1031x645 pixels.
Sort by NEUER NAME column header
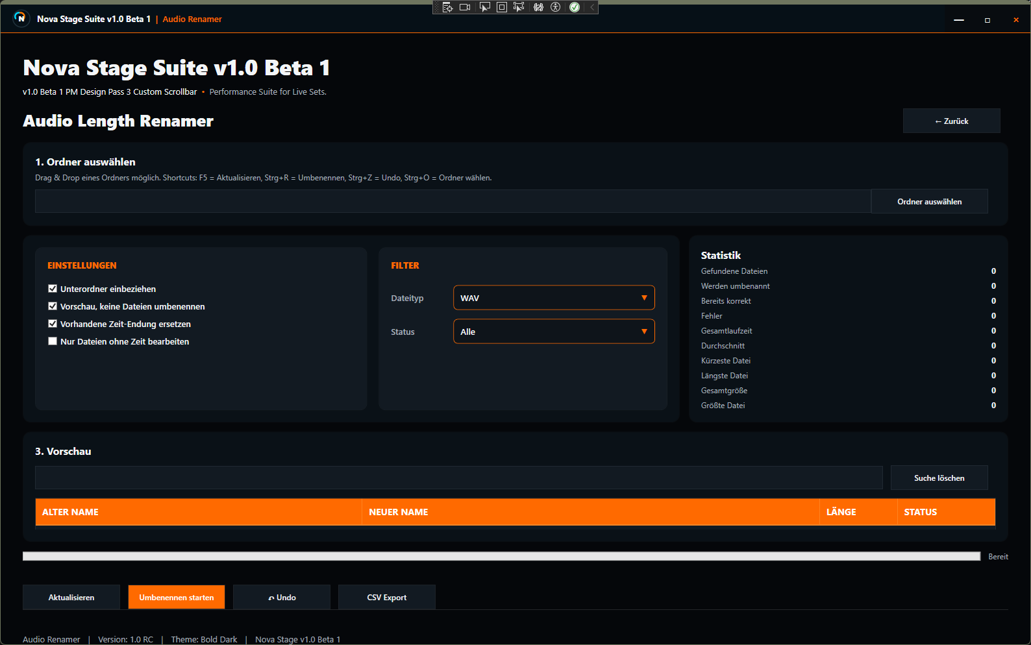click(x=591, y=512)
